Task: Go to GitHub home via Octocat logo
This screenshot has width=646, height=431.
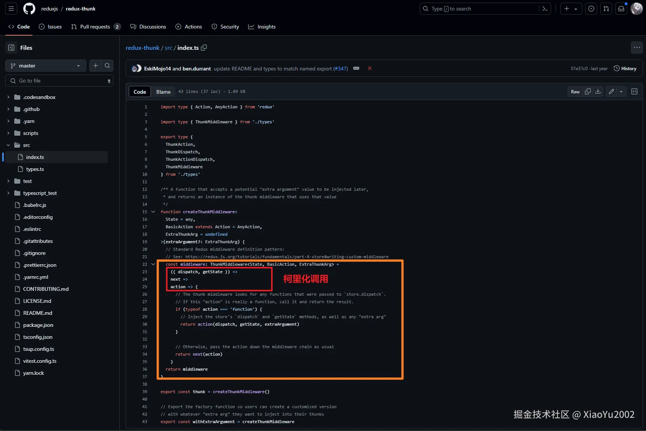Action: (29, 9)
